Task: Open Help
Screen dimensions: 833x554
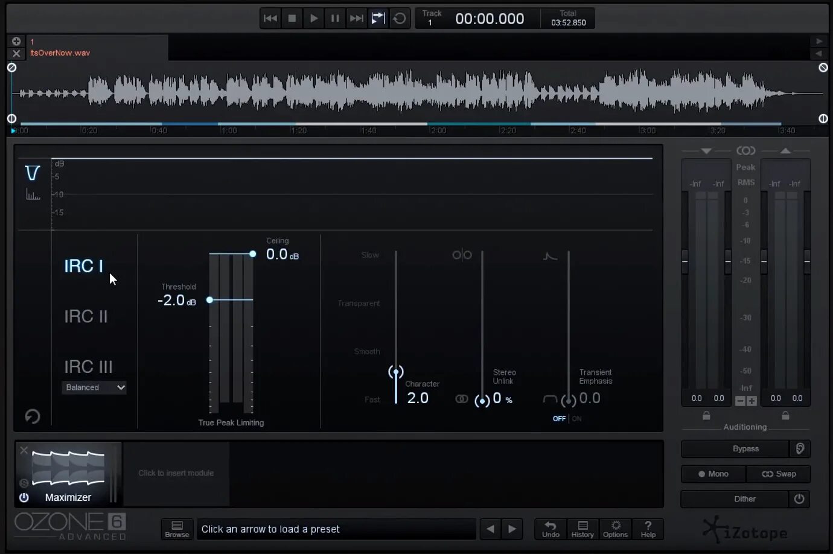Action: (x=648, y=529)
